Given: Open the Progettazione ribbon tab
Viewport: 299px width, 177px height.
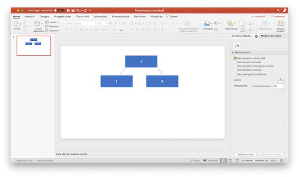Looking at the screenshot, I should point(62,17).
